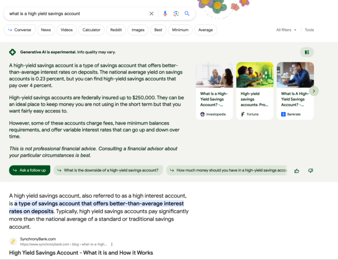Open the Bankrate source card thumbnail
Screen dimensions: 338x260
[x=295, y=75]
